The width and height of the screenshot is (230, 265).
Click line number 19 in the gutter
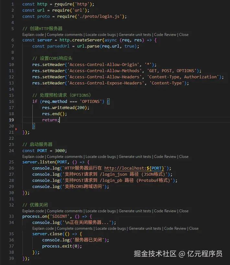click(x=11, y=120)
